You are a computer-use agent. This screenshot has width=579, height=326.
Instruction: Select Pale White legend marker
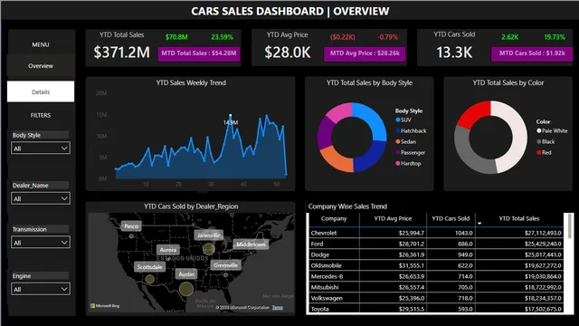click(539, 130)
